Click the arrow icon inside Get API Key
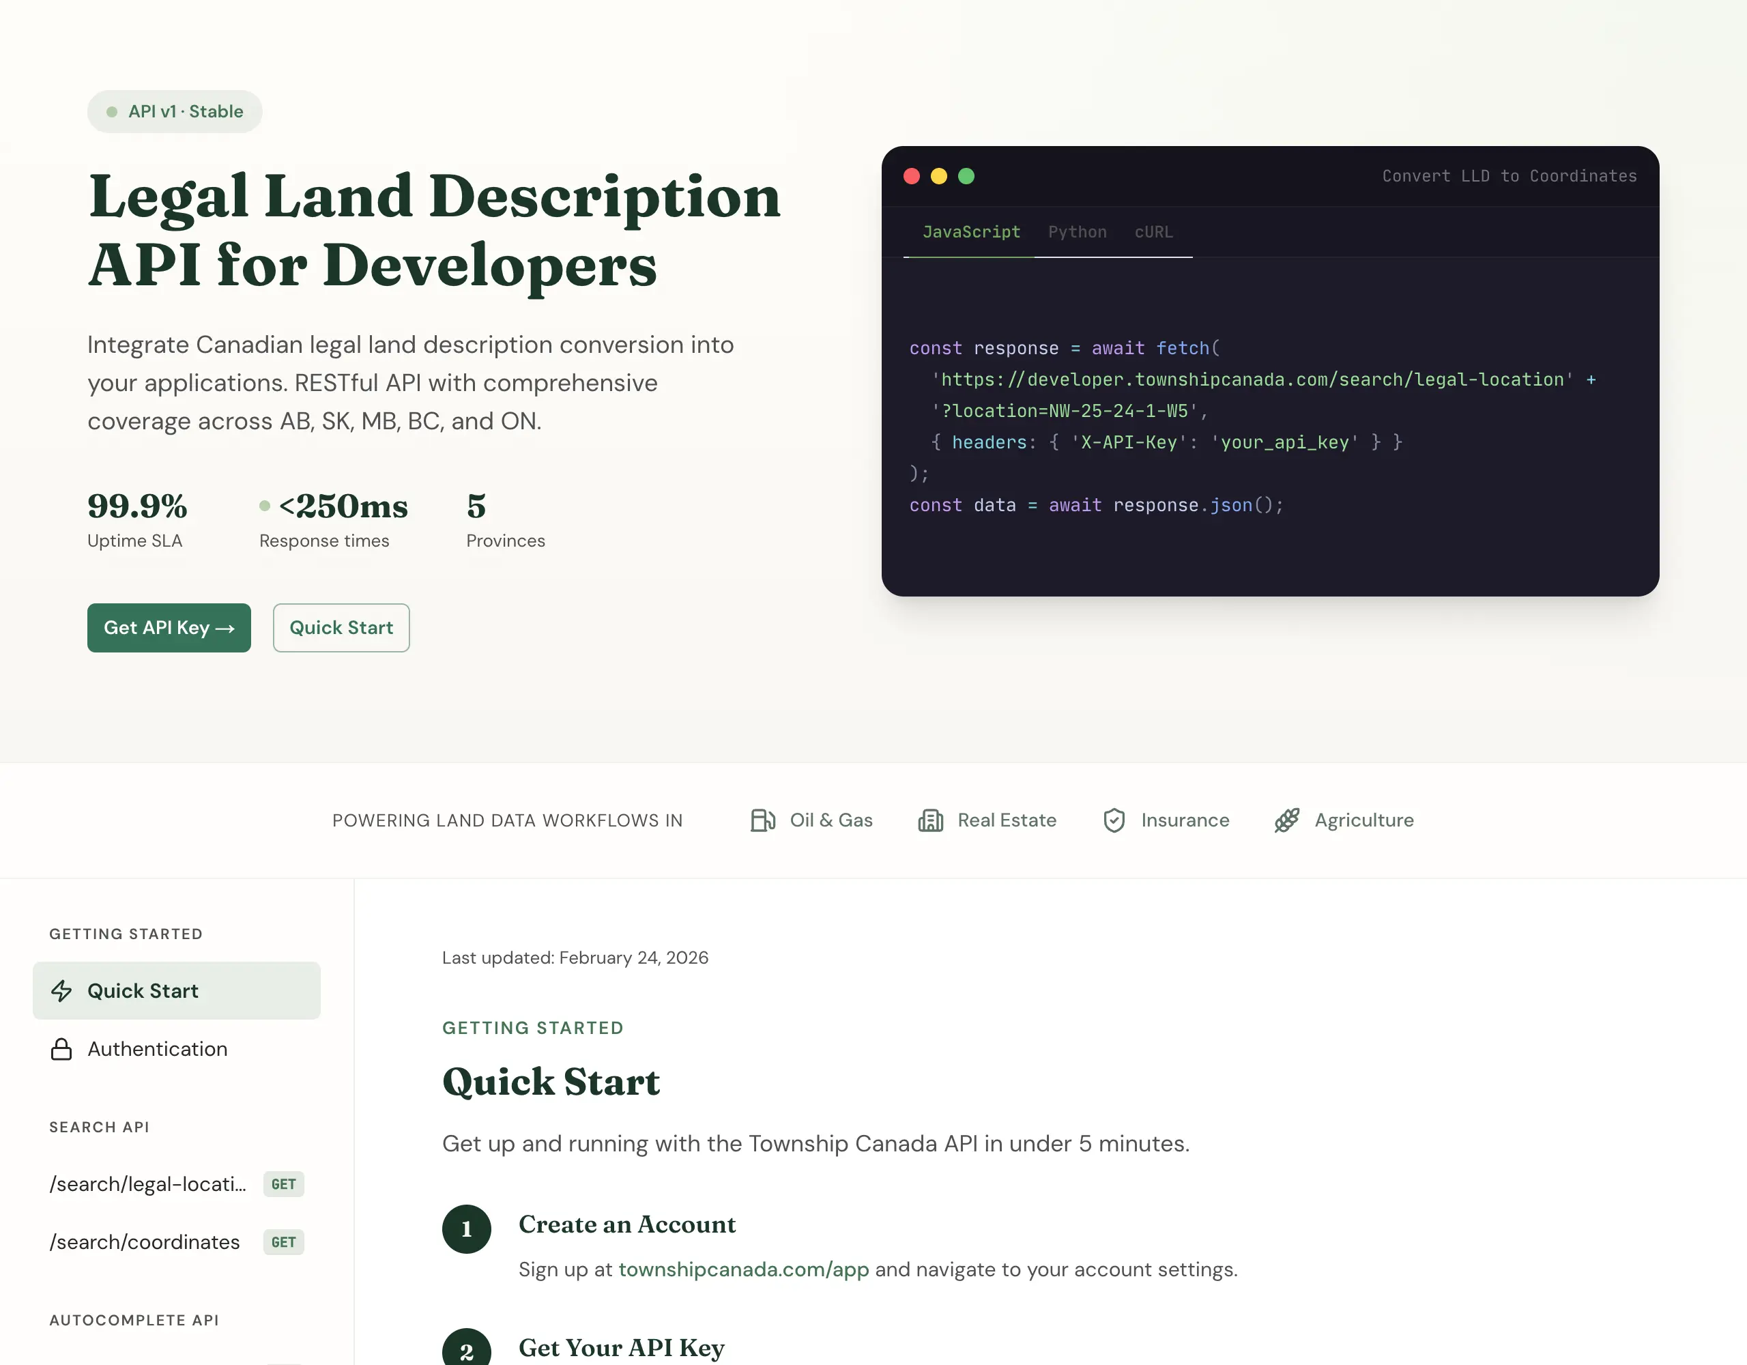 point(226,628)
